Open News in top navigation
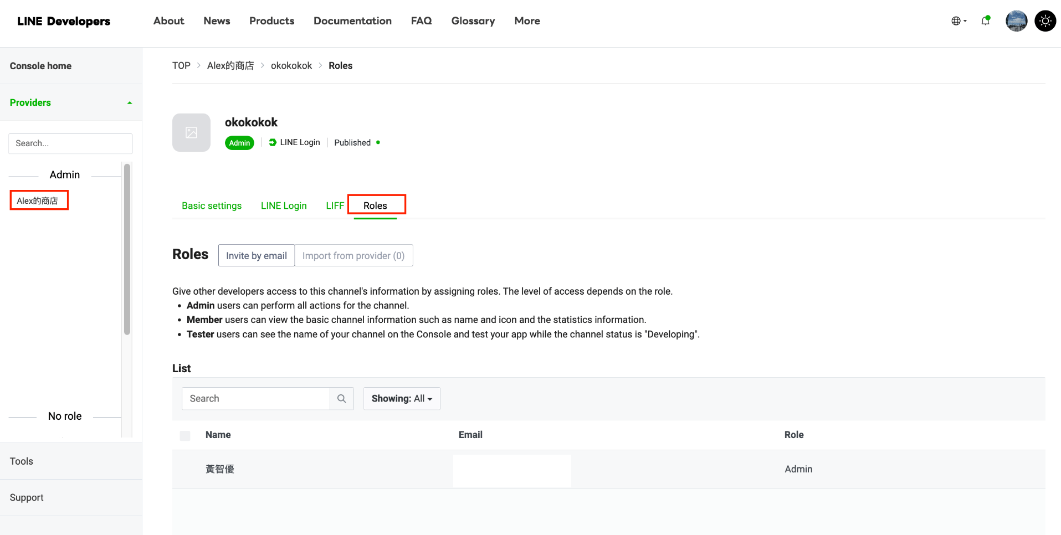 [x=217, y=21]
